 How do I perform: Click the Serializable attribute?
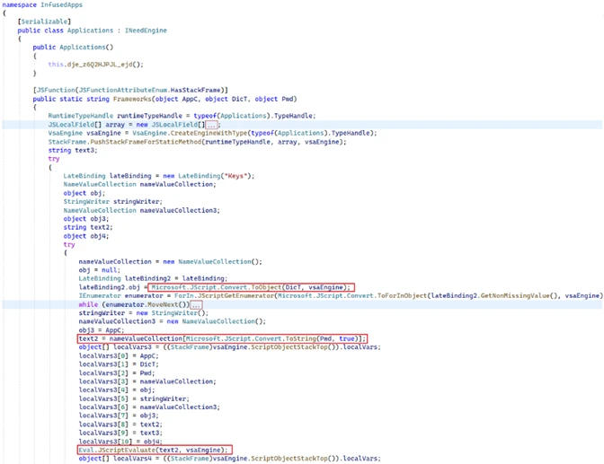point(38,22)
